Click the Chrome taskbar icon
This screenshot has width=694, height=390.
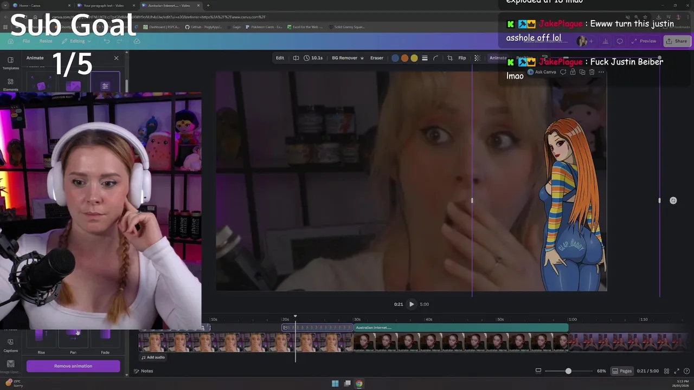click(x=359, y=383)
